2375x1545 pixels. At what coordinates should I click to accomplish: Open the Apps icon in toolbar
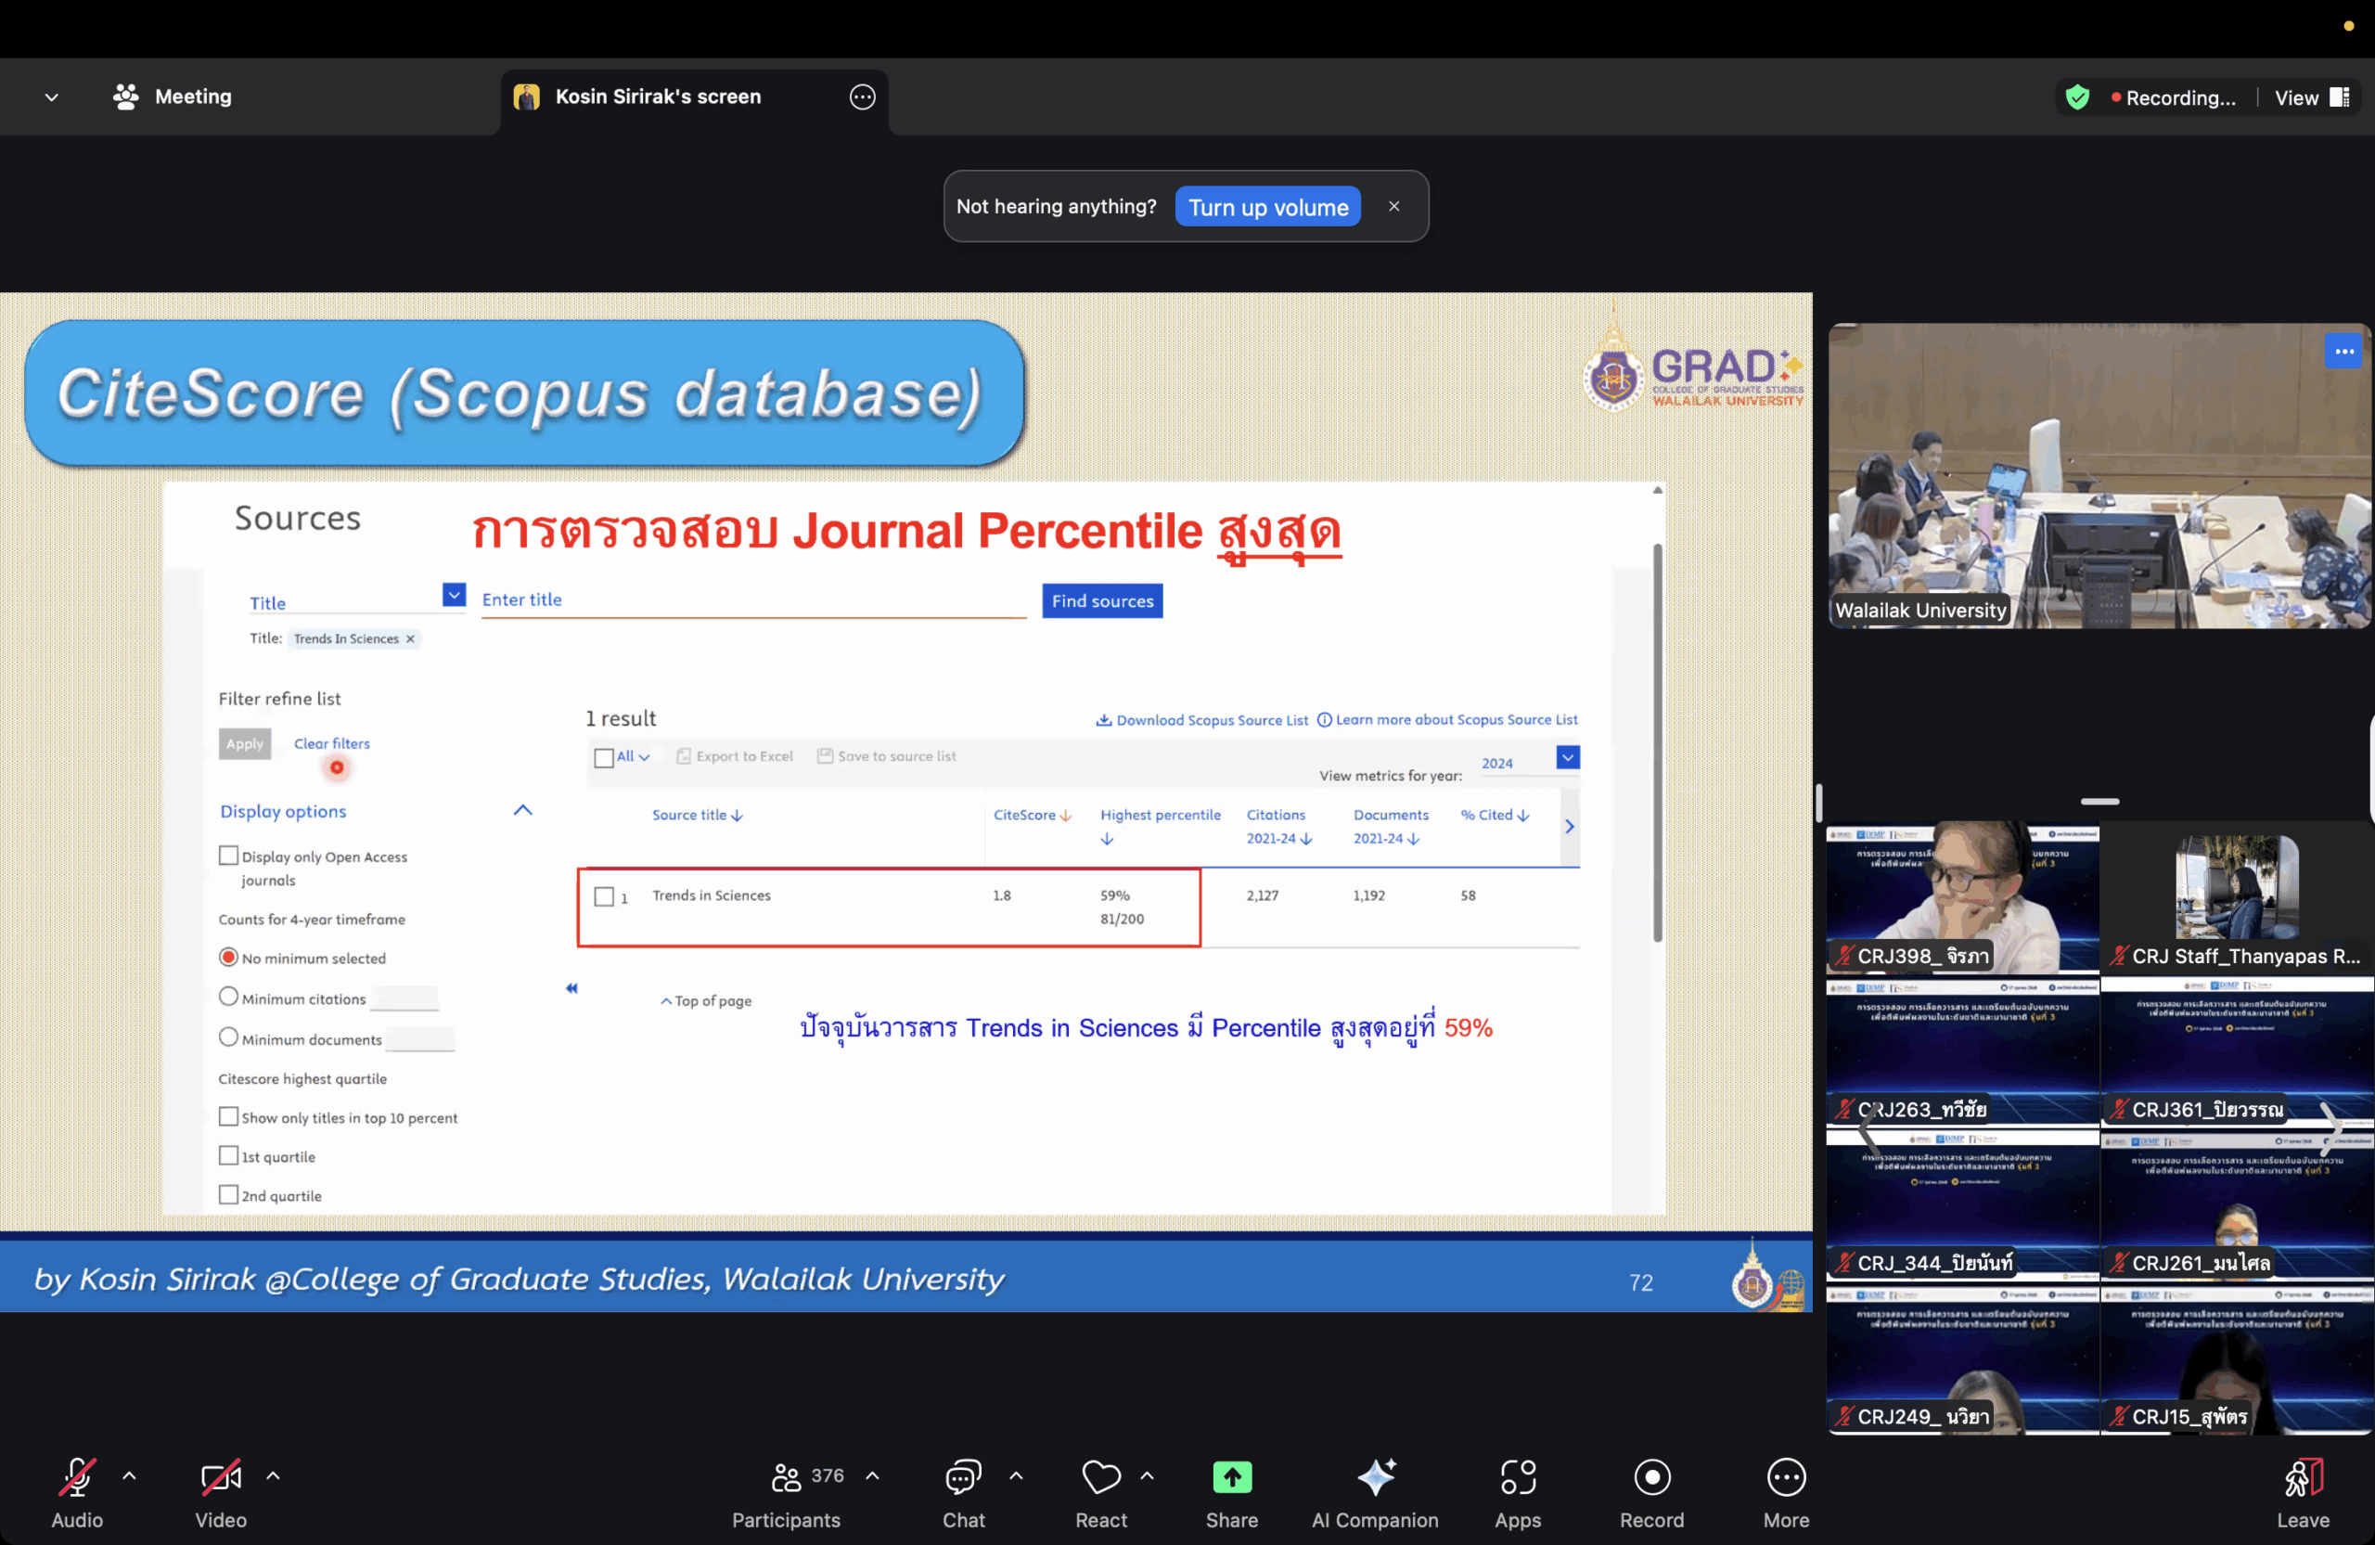pos(1517,1477)
